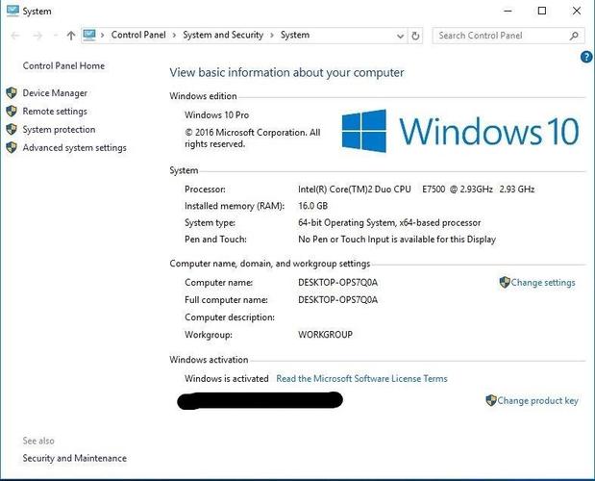The height and width of the screenshot is (481, 595).
Task: Open recent locations dropdown near Forward arrow
Action: pyautogui.click(x=56, y=36)
